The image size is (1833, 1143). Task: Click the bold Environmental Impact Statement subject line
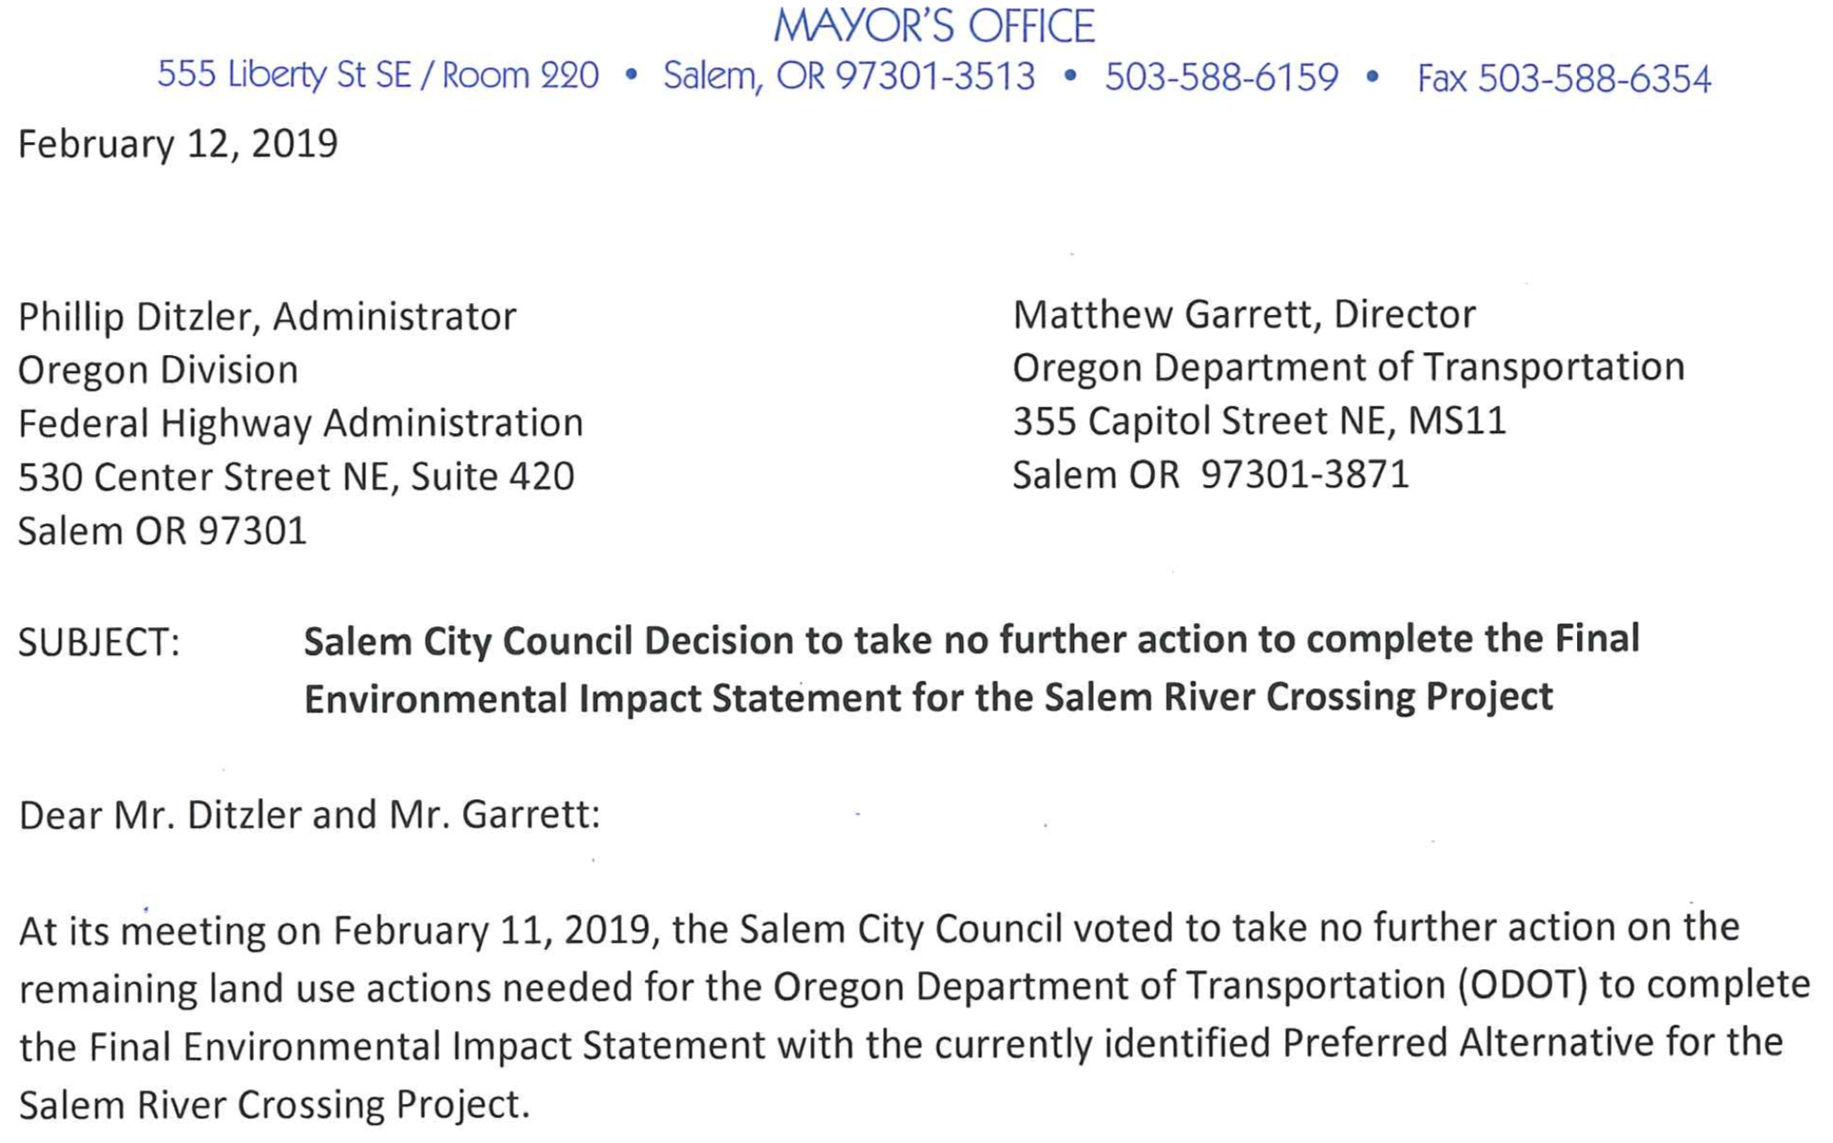tap(927, 699)
